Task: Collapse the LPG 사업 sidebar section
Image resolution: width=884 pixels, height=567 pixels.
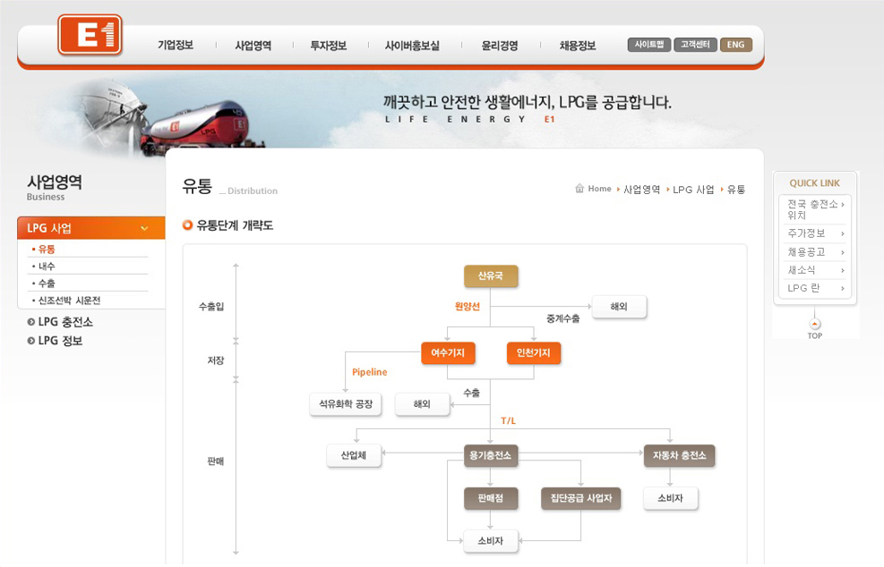Action: click(143, 229)
